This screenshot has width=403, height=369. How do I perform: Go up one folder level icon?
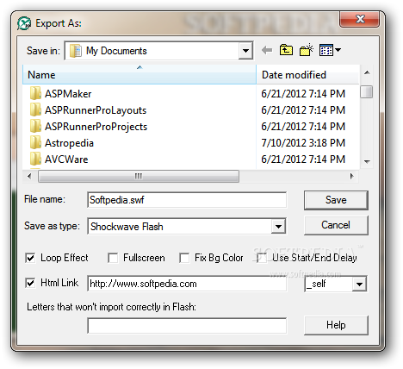click(x=286, y=50)
